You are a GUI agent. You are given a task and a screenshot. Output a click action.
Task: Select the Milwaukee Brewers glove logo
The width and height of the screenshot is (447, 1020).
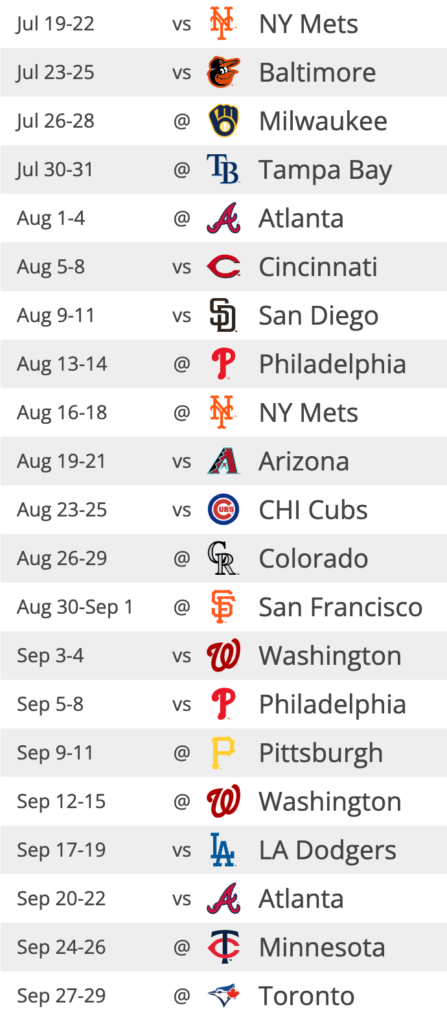(223, 121)
